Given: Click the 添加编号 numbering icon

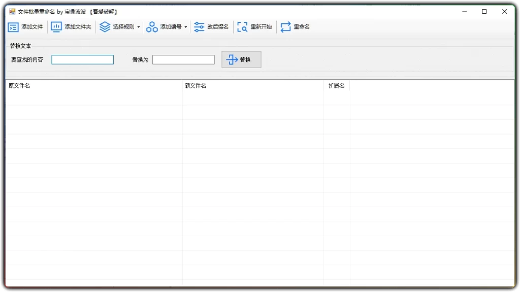Looking at the screenshot, I should click(152, 27).
